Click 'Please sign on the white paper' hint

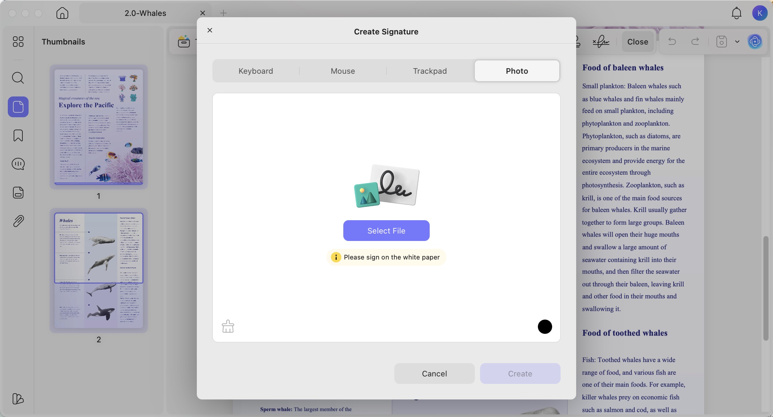click(x=392, y=257)
